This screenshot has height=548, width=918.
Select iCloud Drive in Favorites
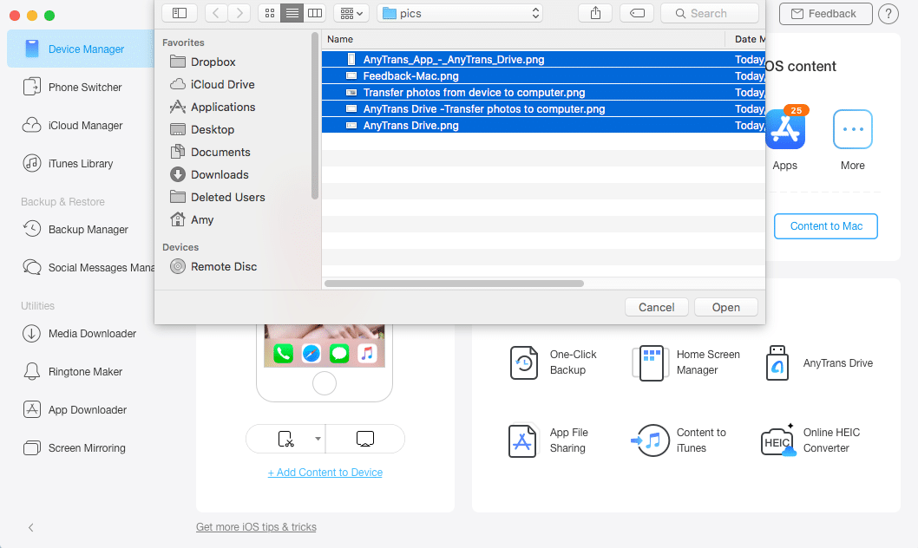[x=212, y=84]
